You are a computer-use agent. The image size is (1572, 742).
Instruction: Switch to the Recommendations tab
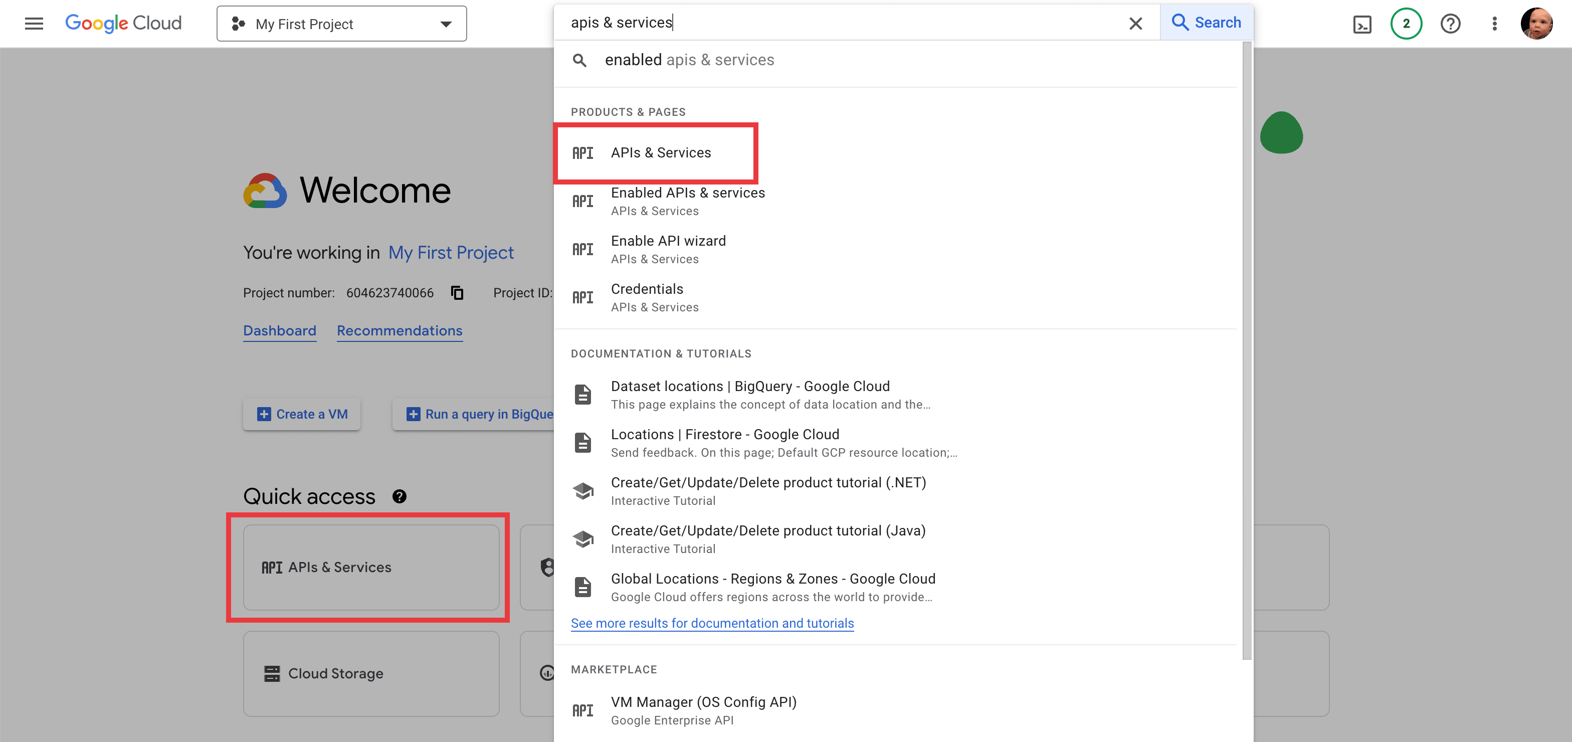click(399, 331)
